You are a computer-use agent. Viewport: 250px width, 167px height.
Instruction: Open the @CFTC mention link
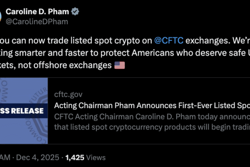tap(168, 41)
